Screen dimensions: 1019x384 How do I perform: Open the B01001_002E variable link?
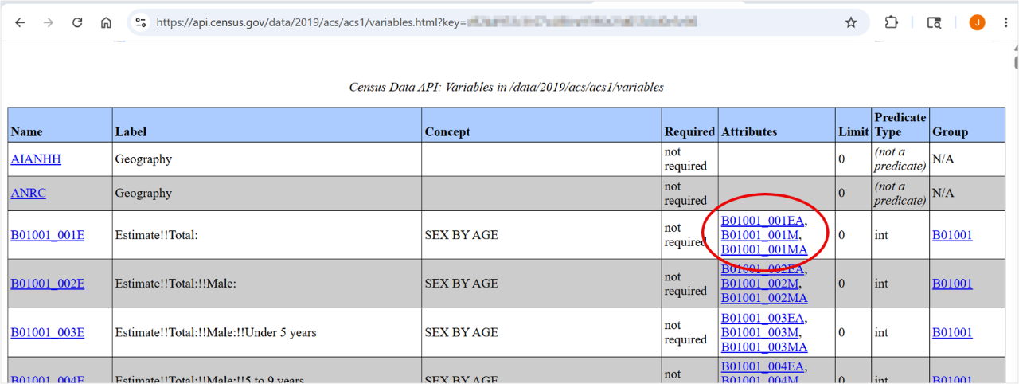tap(47, 284)
